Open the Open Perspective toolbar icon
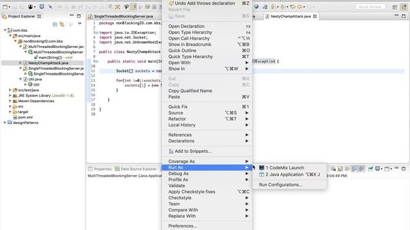 [395, 7]
